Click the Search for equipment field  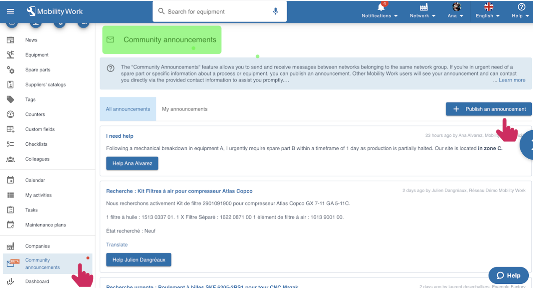point(214,12)
